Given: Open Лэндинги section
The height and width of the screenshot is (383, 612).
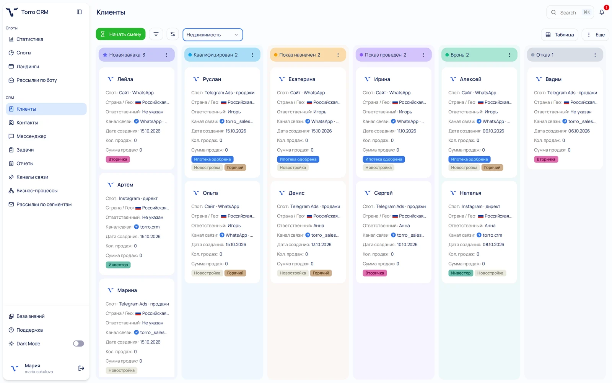Looking at the screenshot, I should (x=46, y=66).
